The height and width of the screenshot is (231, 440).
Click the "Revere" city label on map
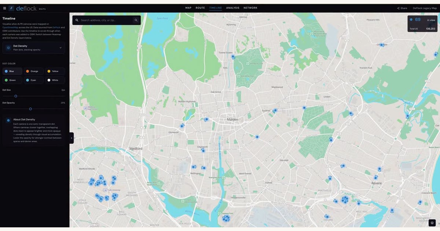pos(377,183)
